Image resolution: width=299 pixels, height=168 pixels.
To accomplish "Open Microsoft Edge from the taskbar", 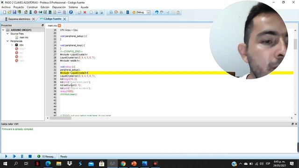I will [48, 164].
